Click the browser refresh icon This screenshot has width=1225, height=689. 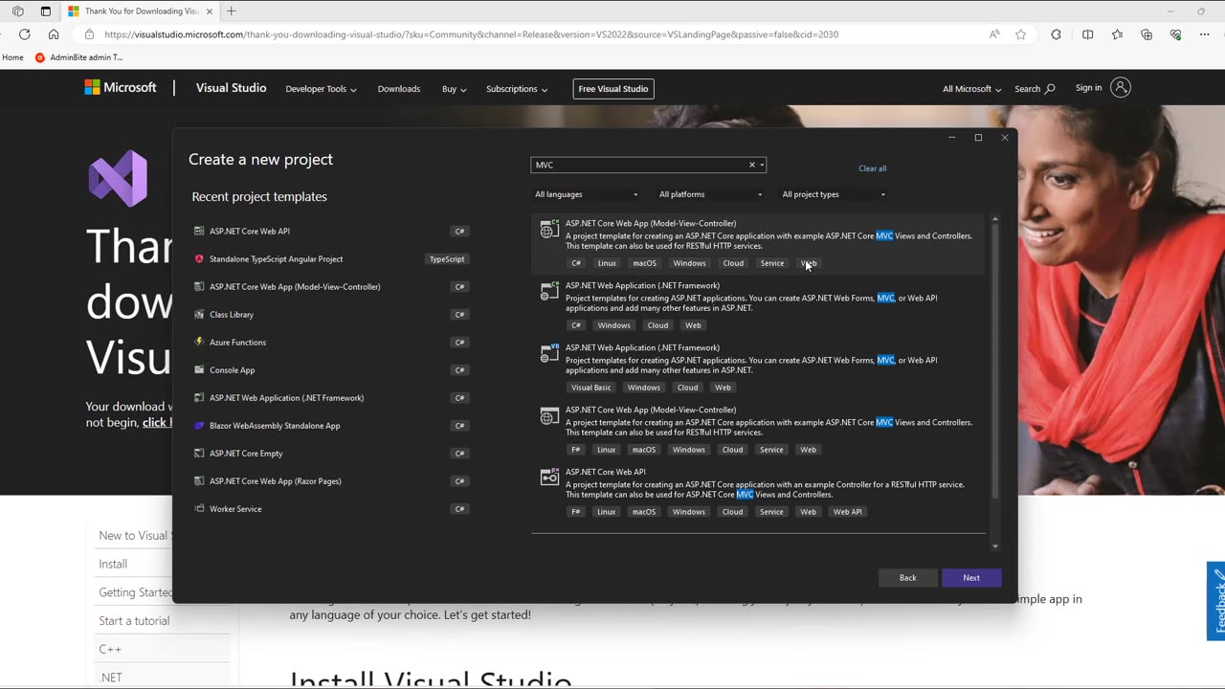tap(24, 34)
